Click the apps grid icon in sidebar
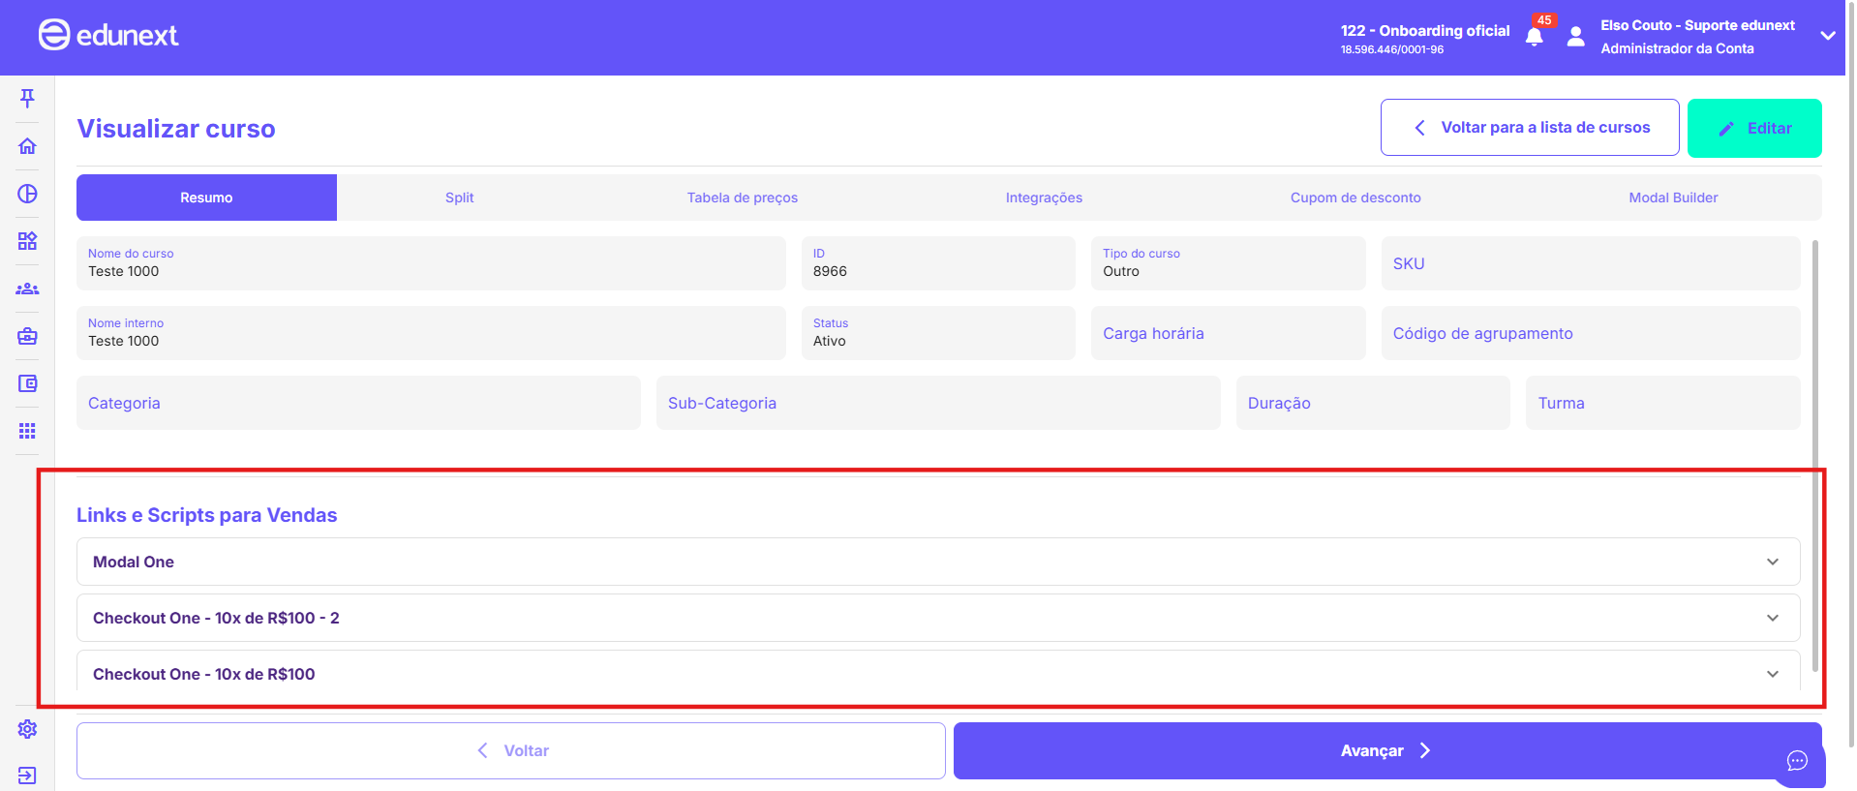This screenshot has height=791, width=1857. [27, 431]
